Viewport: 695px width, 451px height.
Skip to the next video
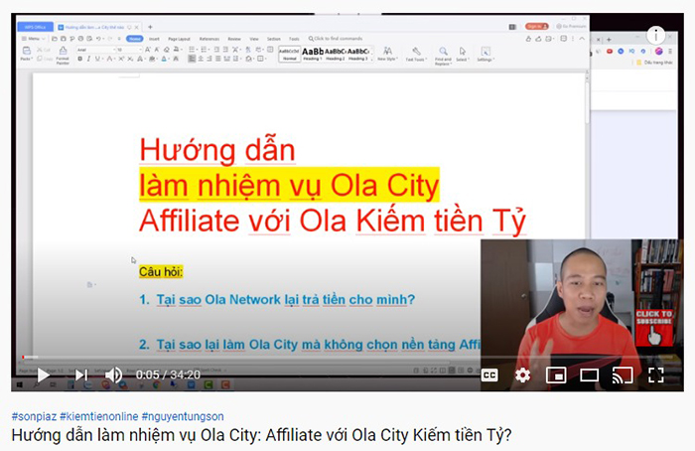80,375
